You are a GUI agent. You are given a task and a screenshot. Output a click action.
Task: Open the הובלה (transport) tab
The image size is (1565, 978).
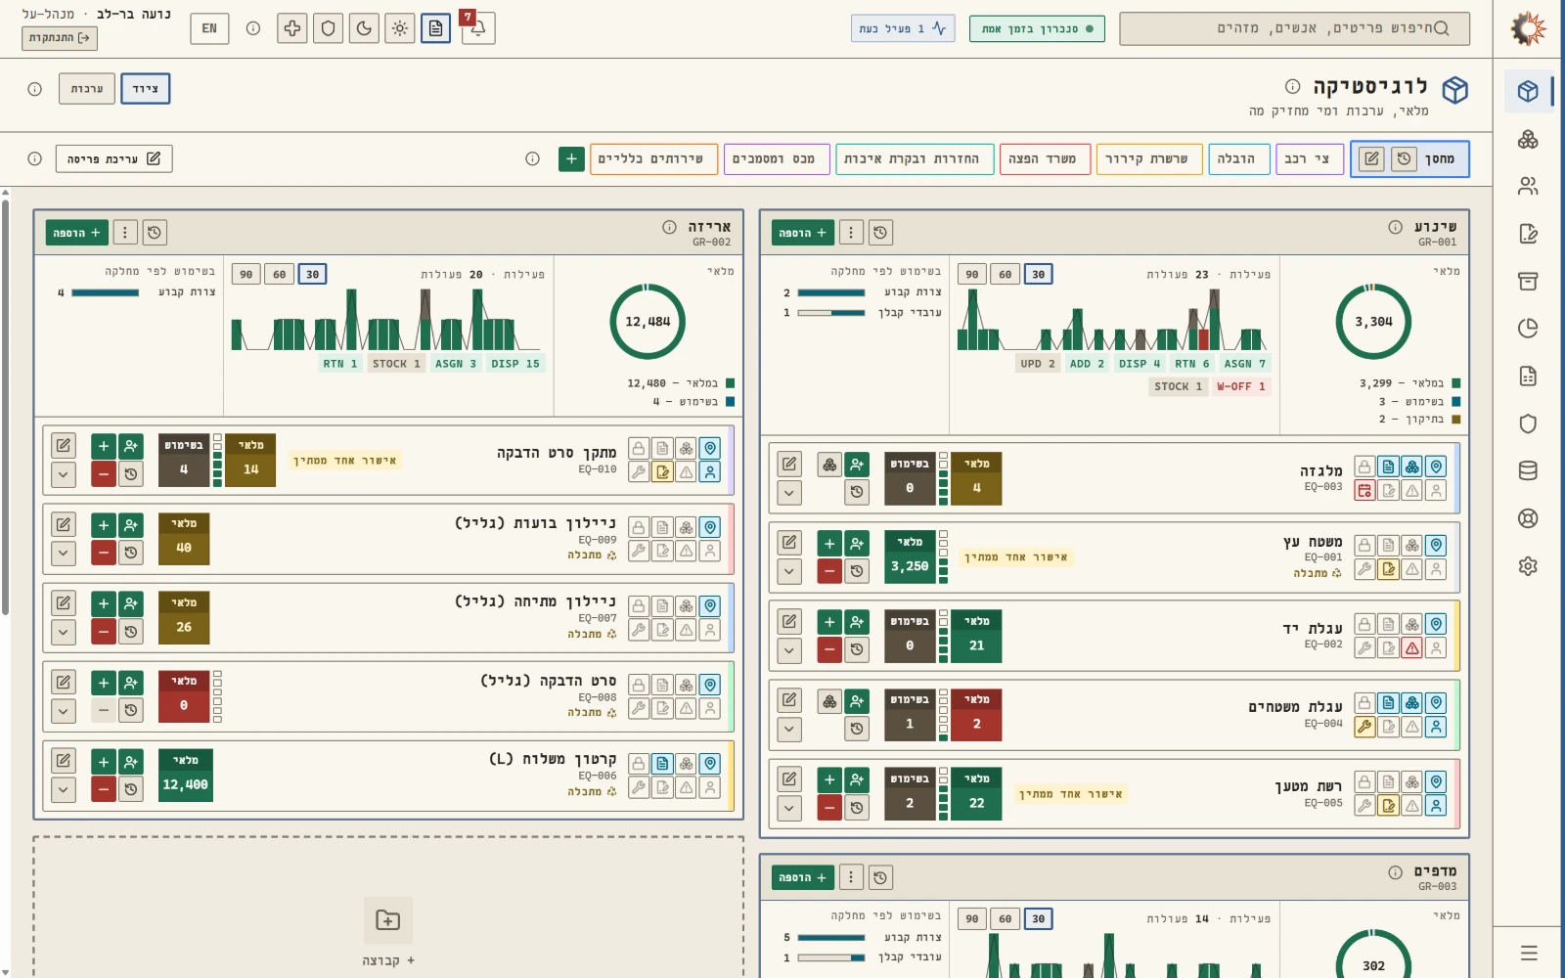pyautogui.click(x=1238, y=158)
